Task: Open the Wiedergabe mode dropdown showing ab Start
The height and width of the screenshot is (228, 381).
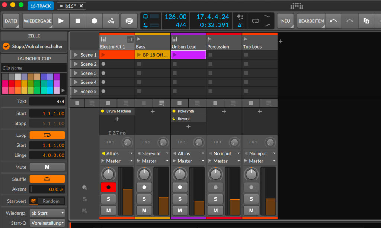Action: 47,213
